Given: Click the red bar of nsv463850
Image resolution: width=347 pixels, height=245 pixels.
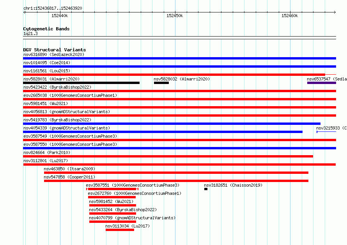Looking at the screenshot, I should tap(176, 173).
